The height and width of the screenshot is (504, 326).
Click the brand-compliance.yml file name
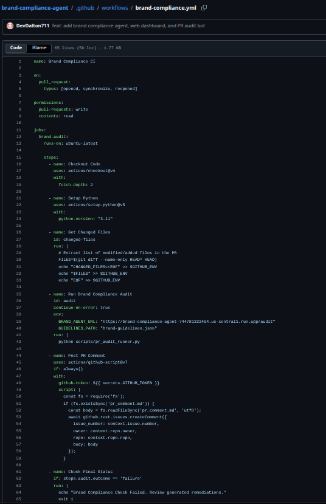pyautogui.click(x=165, y=8)
